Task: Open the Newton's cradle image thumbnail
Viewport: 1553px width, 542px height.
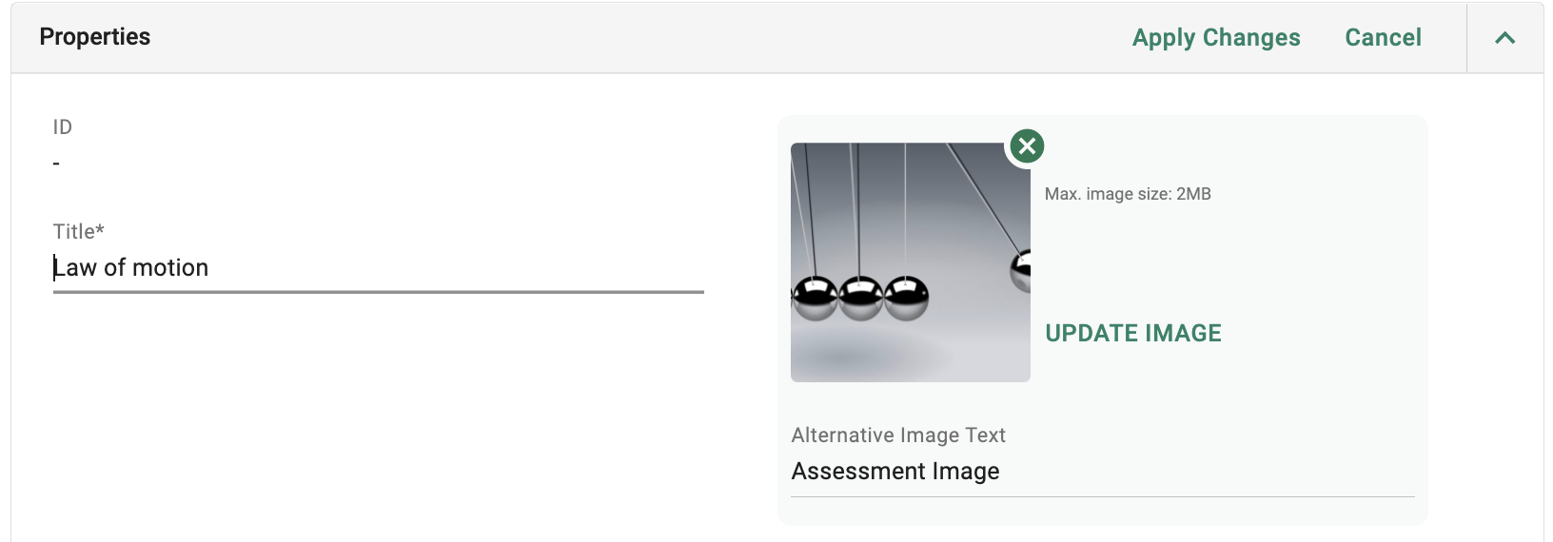Action: pos(911,262)
